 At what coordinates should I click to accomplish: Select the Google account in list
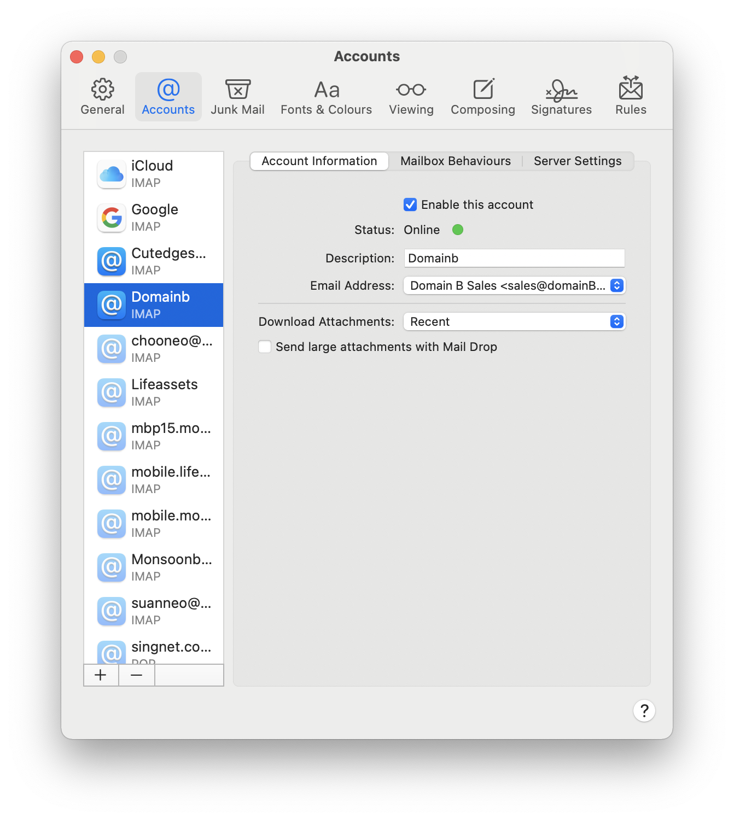[154, 218]
